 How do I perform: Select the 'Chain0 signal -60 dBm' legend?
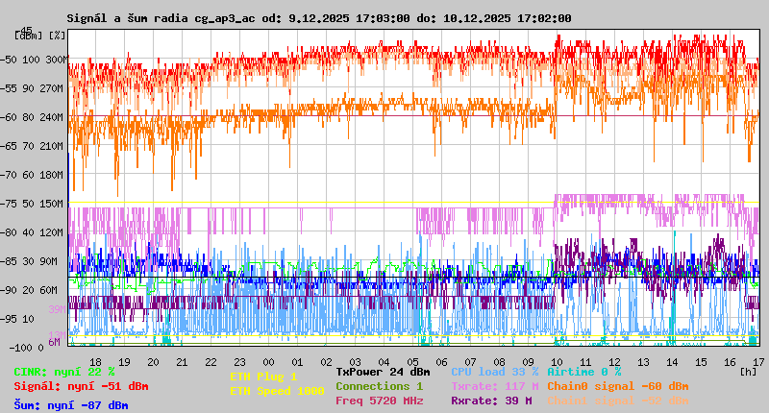tap(618, 386)
